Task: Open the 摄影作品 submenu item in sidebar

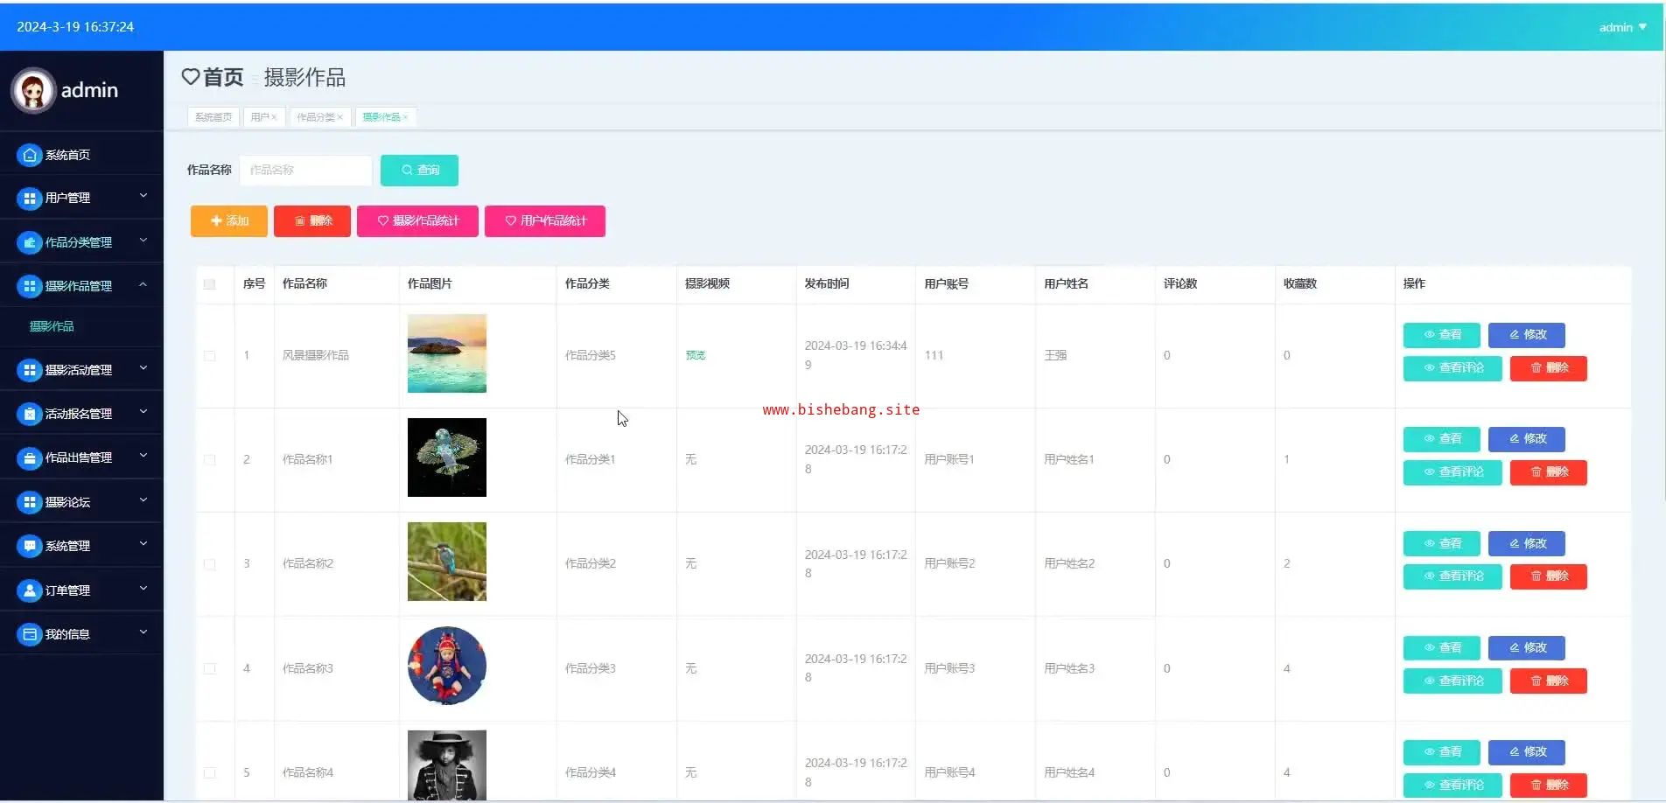Action: 52,326
